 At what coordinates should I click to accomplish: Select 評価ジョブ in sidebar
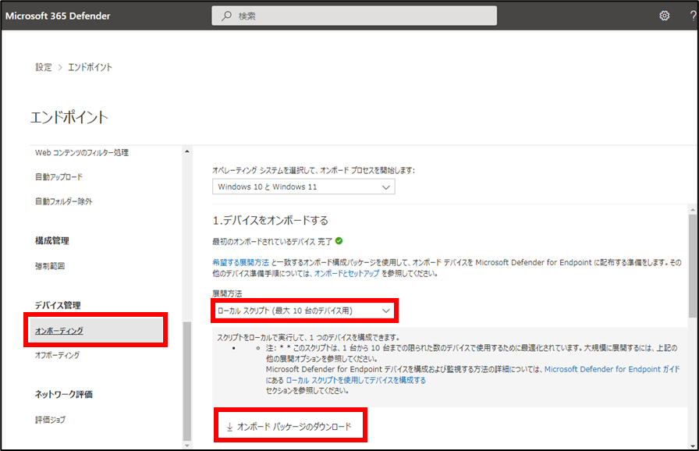50,420
